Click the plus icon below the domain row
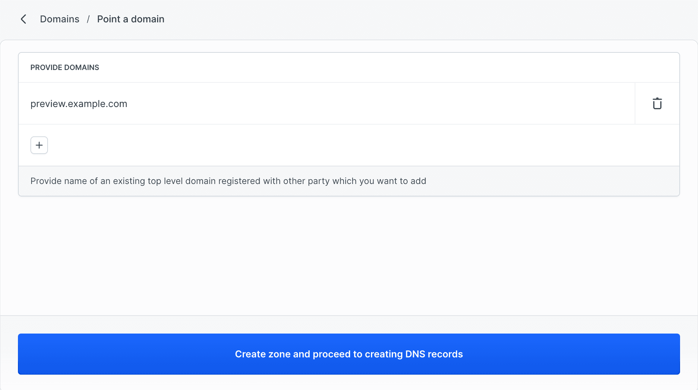Image resolution: width=698 pixels, height=390 pixels. (x=39, y=145)
